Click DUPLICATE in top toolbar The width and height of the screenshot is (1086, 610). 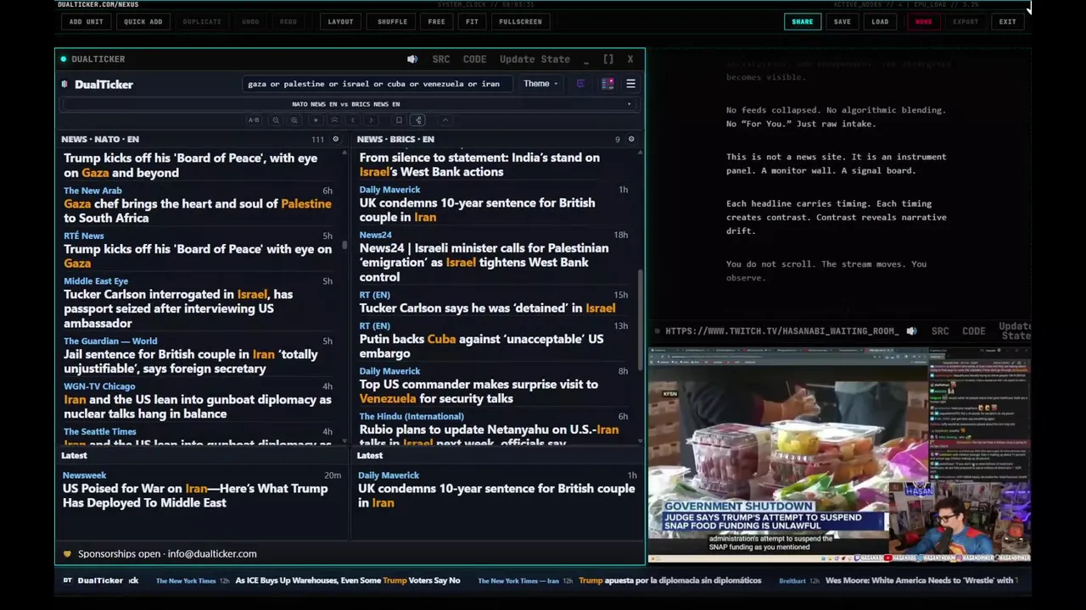point(202,21)
